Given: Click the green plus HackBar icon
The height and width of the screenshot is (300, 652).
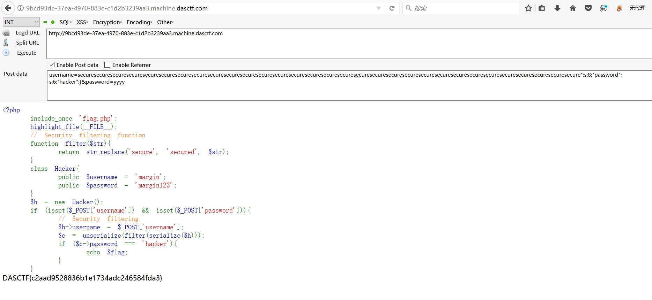Looking at the screenshot, I should [53, 22].
